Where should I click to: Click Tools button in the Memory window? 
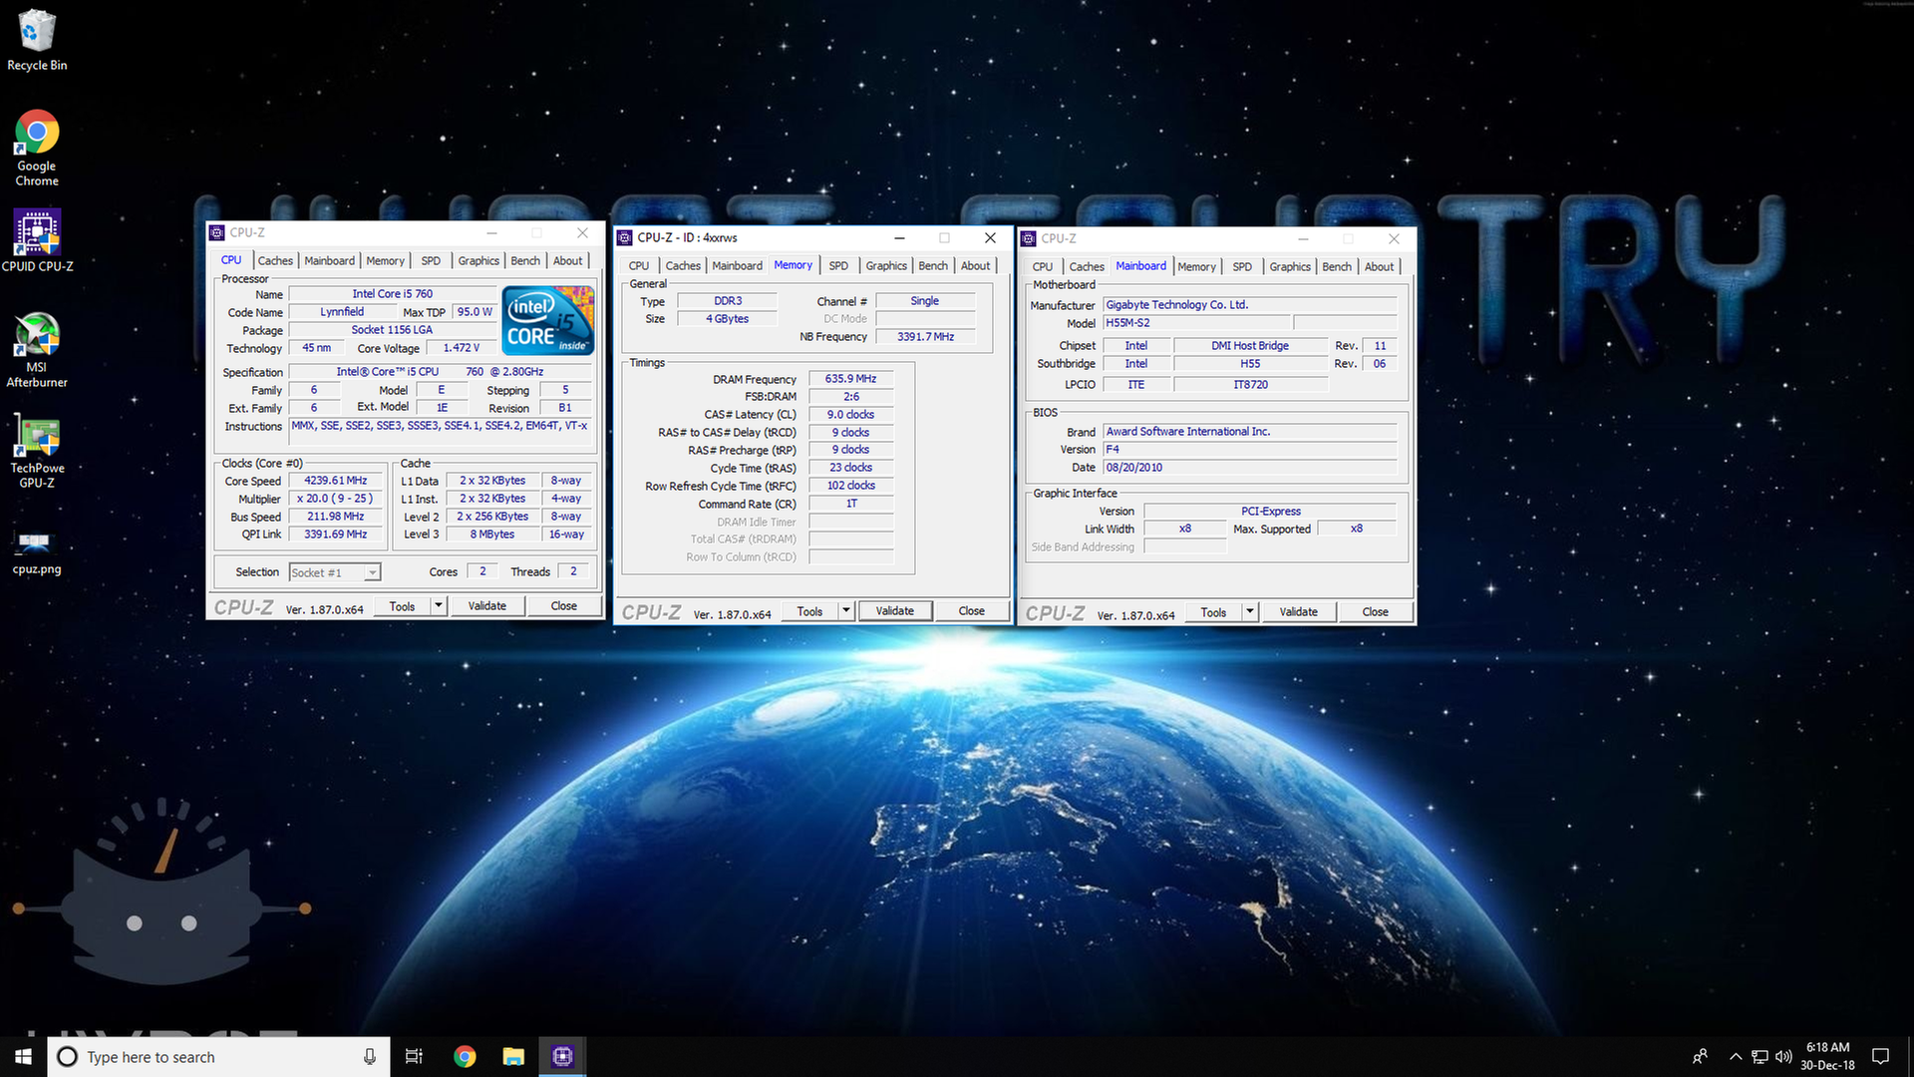810,611
